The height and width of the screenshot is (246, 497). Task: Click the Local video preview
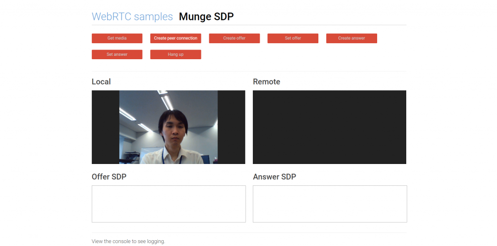[x=168, y=127]
